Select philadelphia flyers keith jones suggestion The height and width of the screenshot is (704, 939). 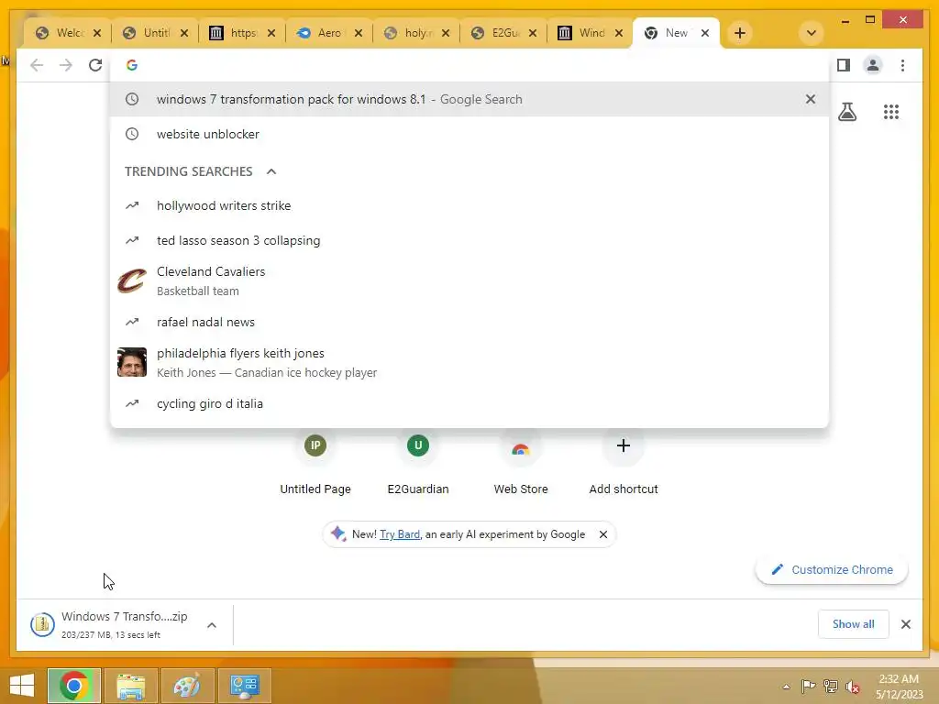point(469,363)
